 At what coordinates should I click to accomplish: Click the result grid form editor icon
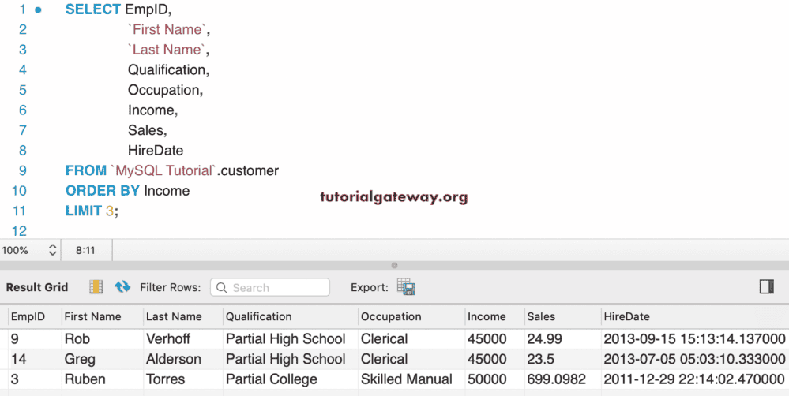coord(96,287)
